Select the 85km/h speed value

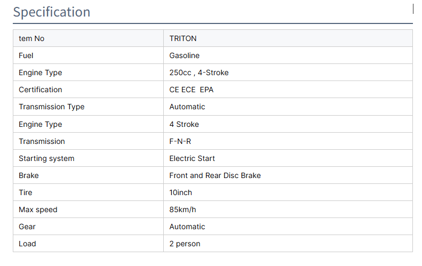point(183,209)
